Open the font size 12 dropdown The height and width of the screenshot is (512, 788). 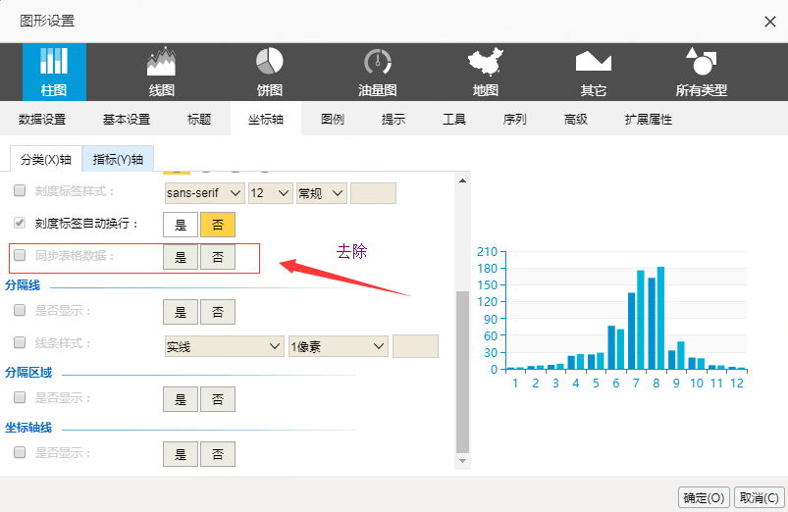pyautogui.click(x=271, y=193)
